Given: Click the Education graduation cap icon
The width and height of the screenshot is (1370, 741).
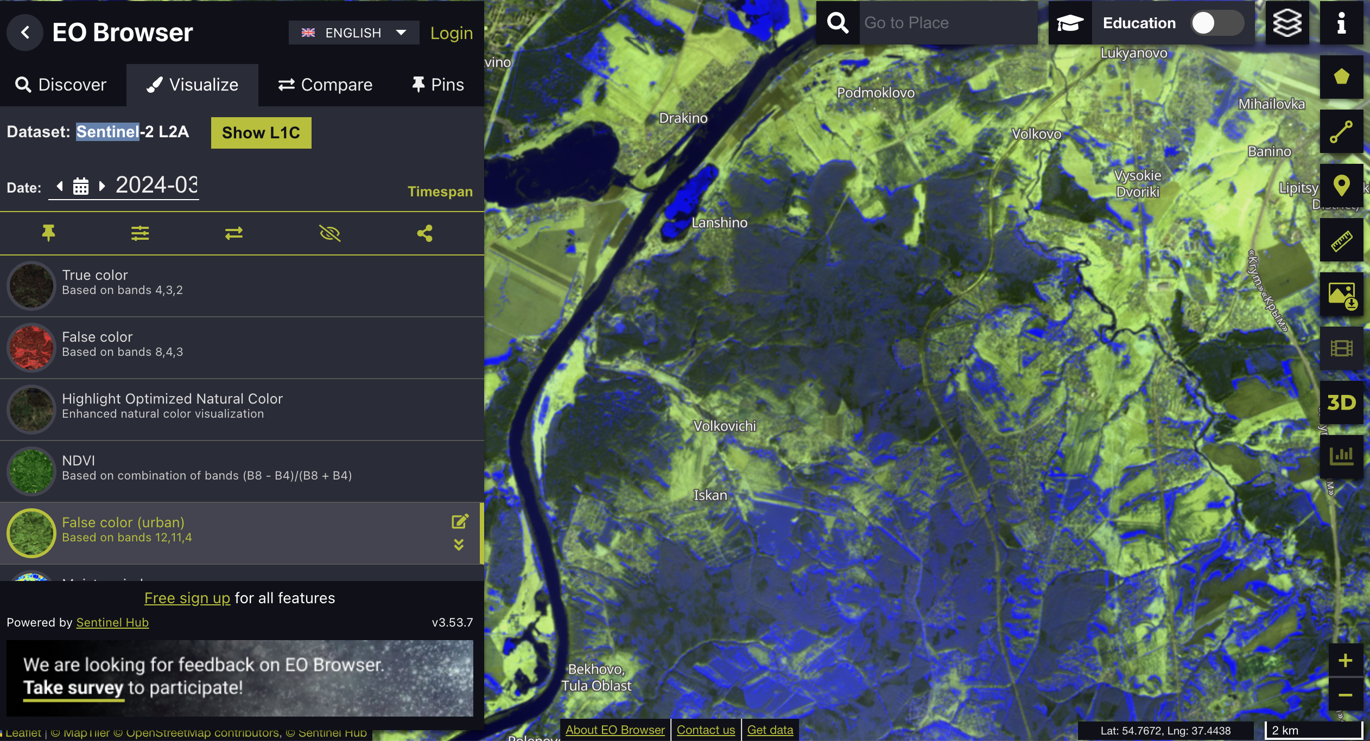Looking at the screenshot, I should pyautogui.click(x=1070, y=23).
